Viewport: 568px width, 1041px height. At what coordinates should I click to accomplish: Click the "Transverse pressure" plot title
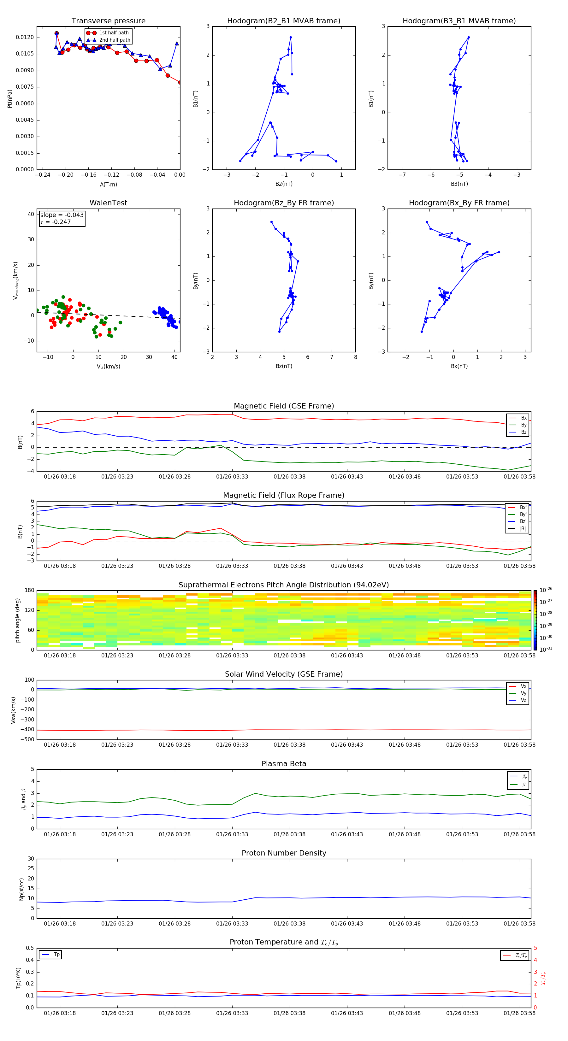(108, 21)
